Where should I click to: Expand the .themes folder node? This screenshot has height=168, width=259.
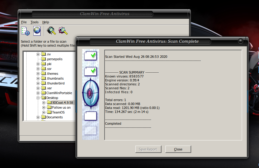(x=38, y=74)
